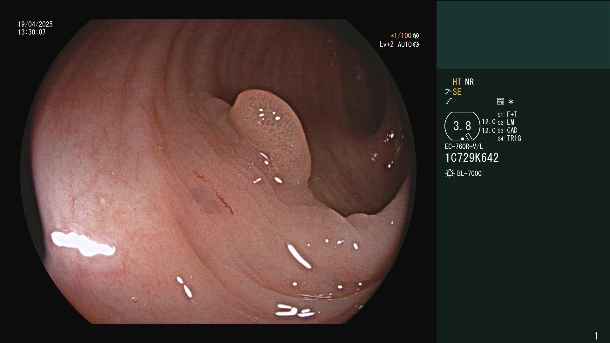This screenshot has height=343, width=610.
Task: Click the scope model EC-760R-V/L
Action: pyautogui.click(x=464, y=147)
